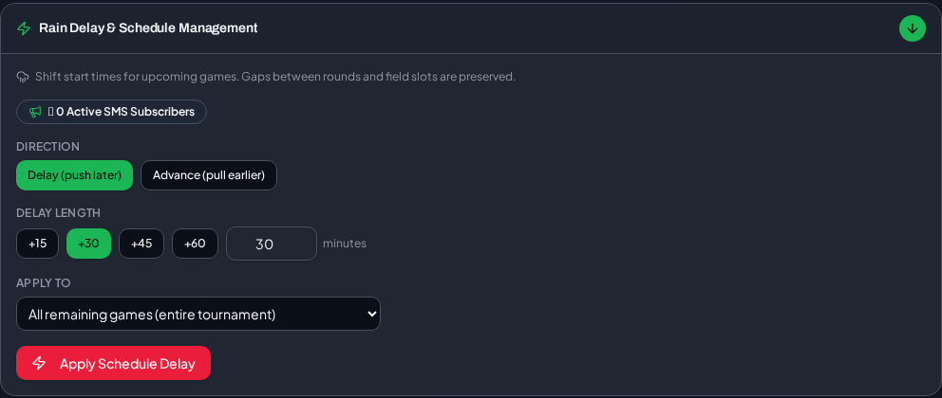This screenshot has height=398, width=942.
Task: Select Advance (pull earlier) direction
Action: [x=209, y=175]
